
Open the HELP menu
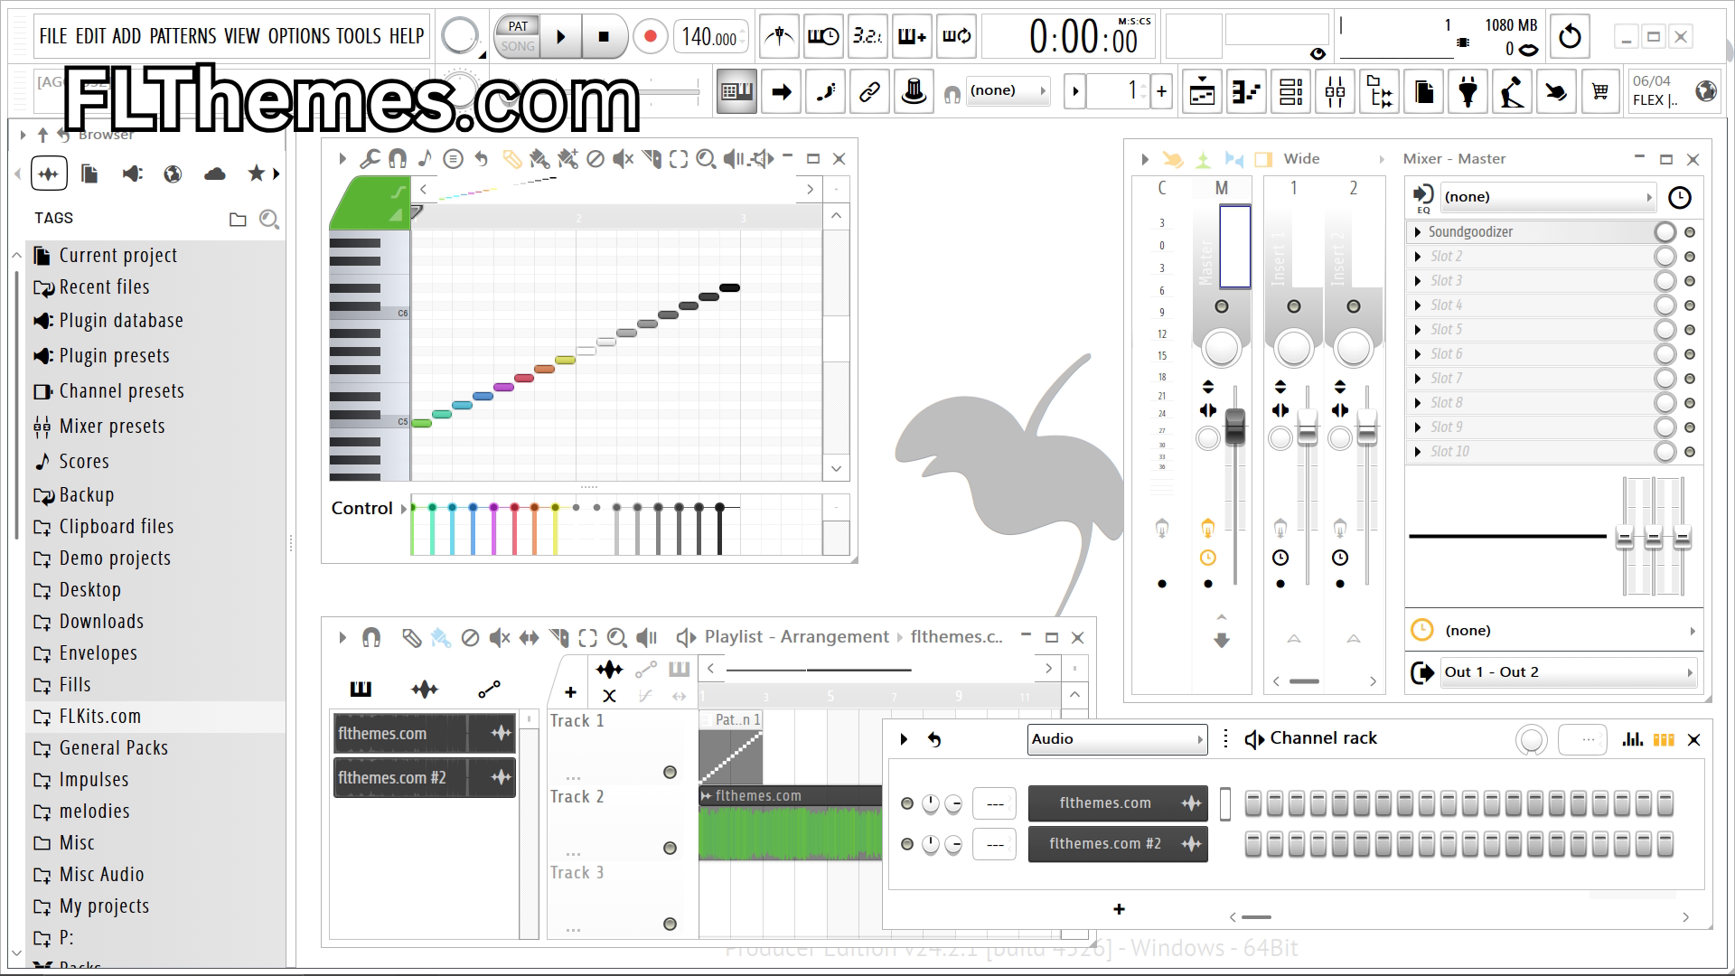[407, 36]
